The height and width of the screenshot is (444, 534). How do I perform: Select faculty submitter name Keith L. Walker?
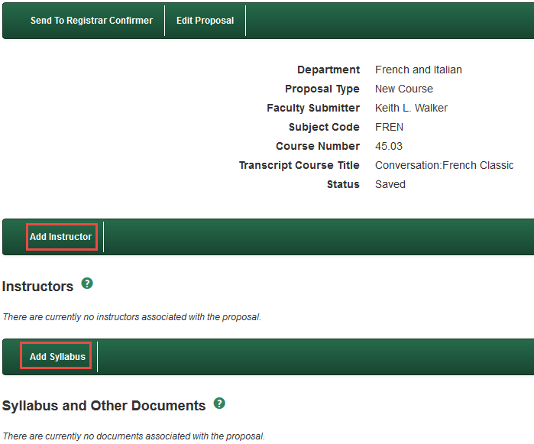coord(411,108)
